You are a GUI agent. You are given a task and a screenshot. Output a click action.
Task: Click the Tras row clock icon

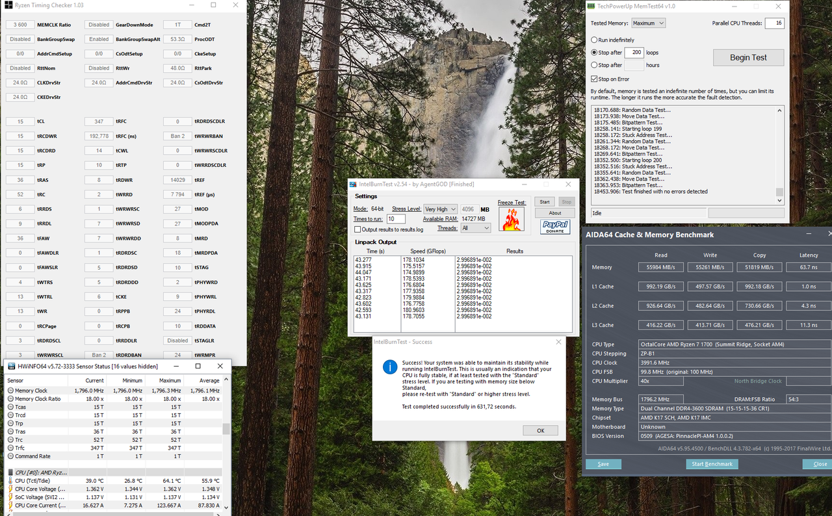pos(10,432)
